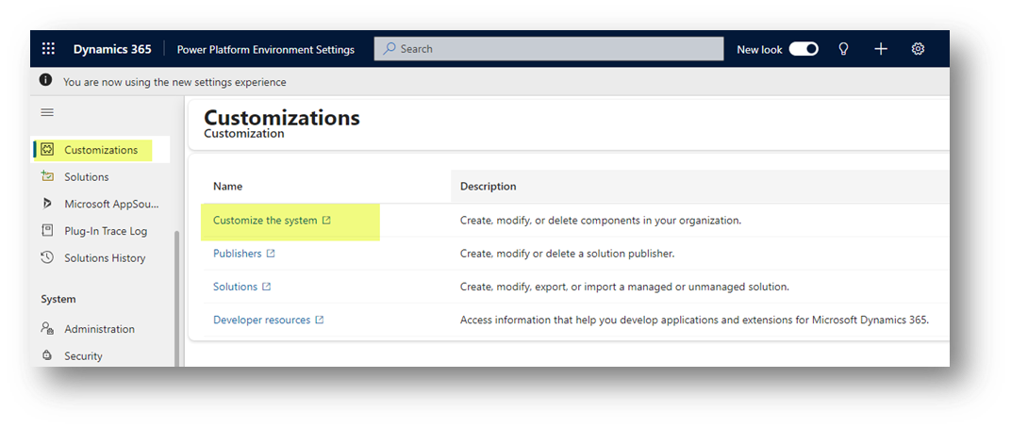1011x428 pixels.
Task: Click the plus quick create icon
Action: [881, 49]
